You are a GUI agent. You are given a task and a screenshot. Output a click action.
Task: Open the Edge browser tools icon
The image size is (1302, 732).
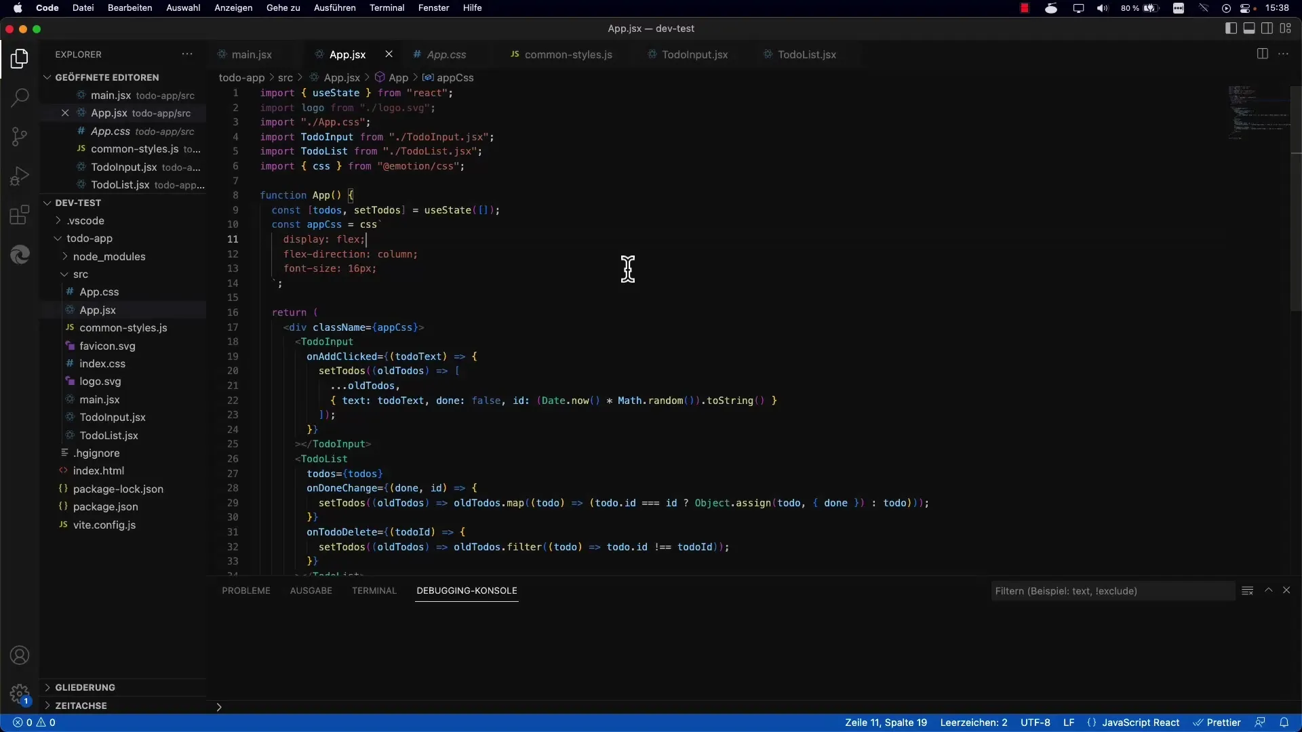(20, 255)
